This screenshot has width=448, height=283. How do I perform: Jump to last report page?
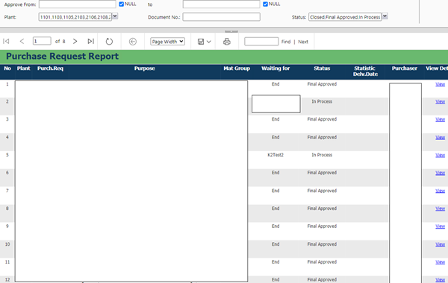pos(90,41)
